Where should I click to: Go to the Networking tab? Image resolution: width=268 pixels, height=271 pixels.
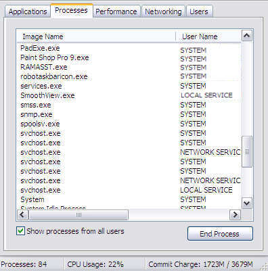click(163, 11)
